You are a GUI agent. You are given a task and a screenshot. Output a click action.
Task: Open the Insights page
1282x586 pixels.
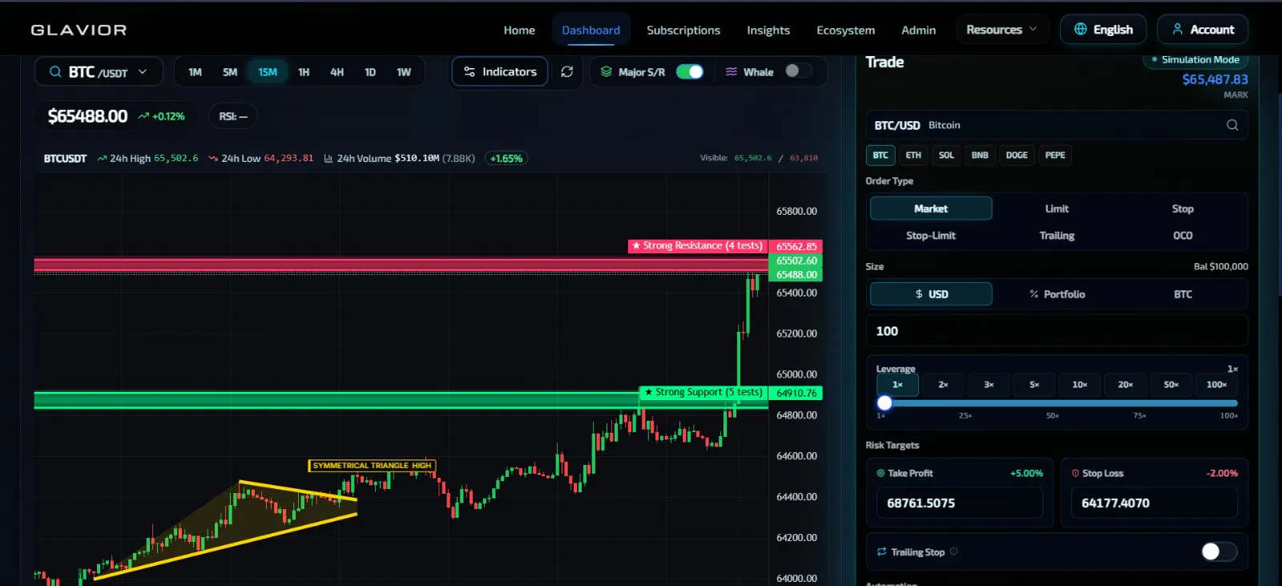(x=768, y=30)
